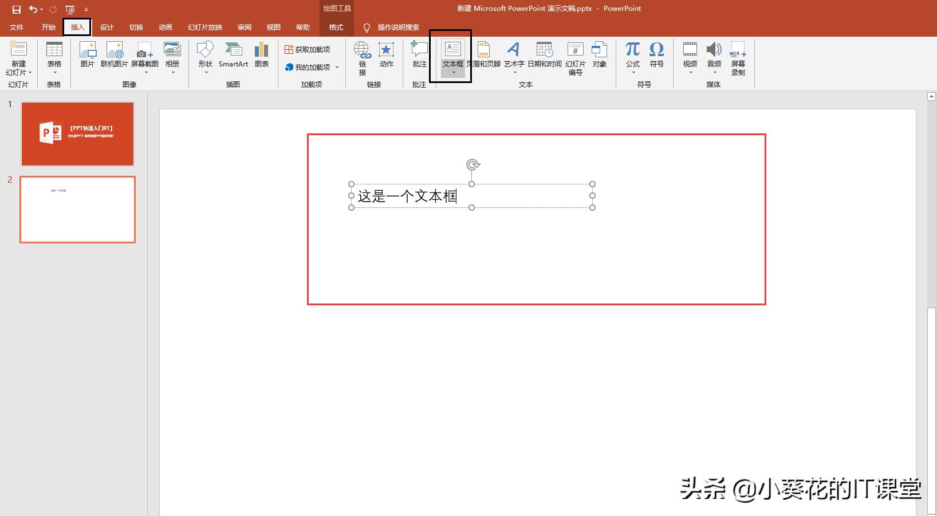Expand the Symbol (符号) dropdown
Viewport: 937px width, 516px height.
(x=656, y=57)
